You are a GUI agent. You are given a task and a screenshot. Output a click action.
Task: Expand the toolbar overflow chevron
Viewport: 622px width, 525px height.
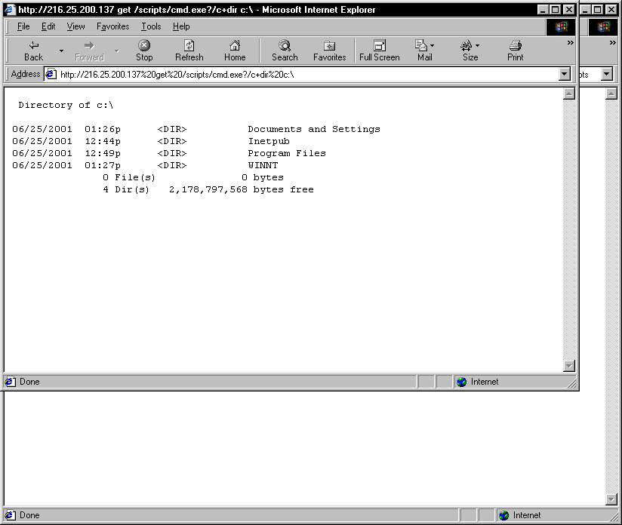(571, 43)
